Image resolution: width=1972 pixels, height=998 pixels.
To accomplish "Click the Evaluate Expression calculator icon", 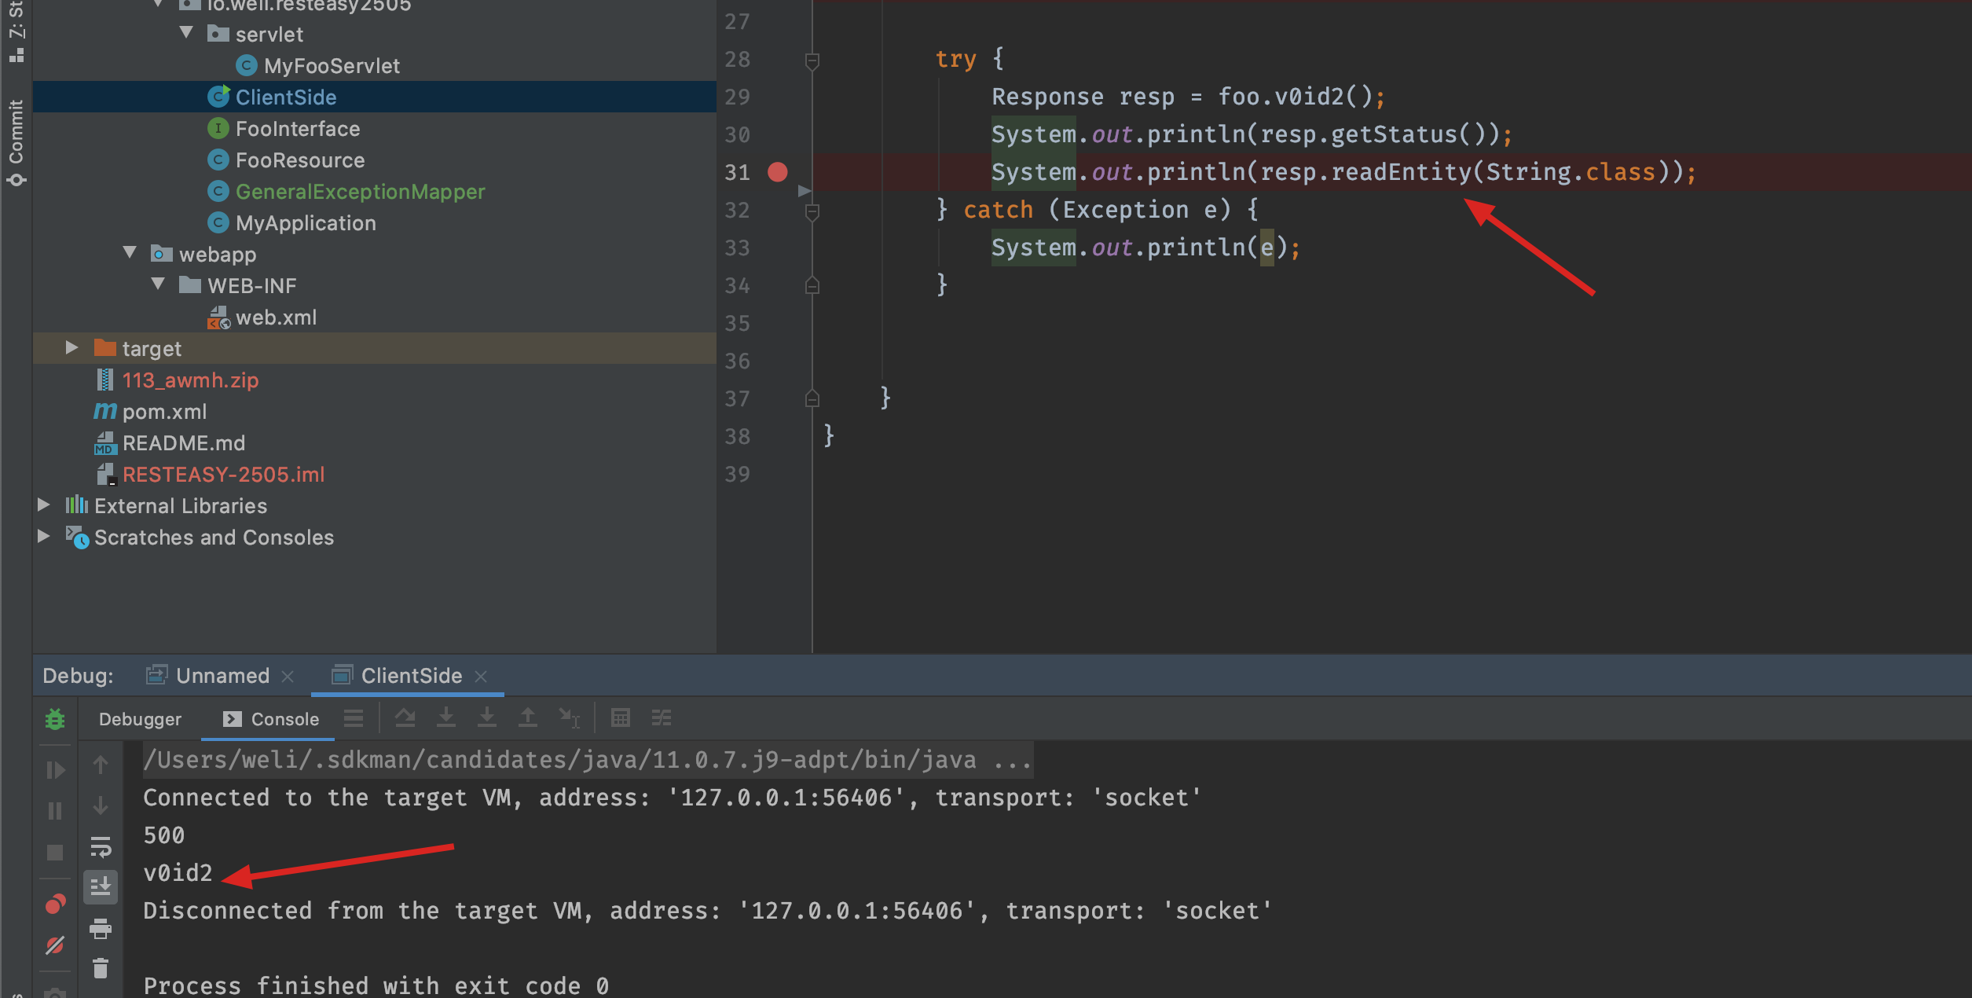I will point(620,718).
